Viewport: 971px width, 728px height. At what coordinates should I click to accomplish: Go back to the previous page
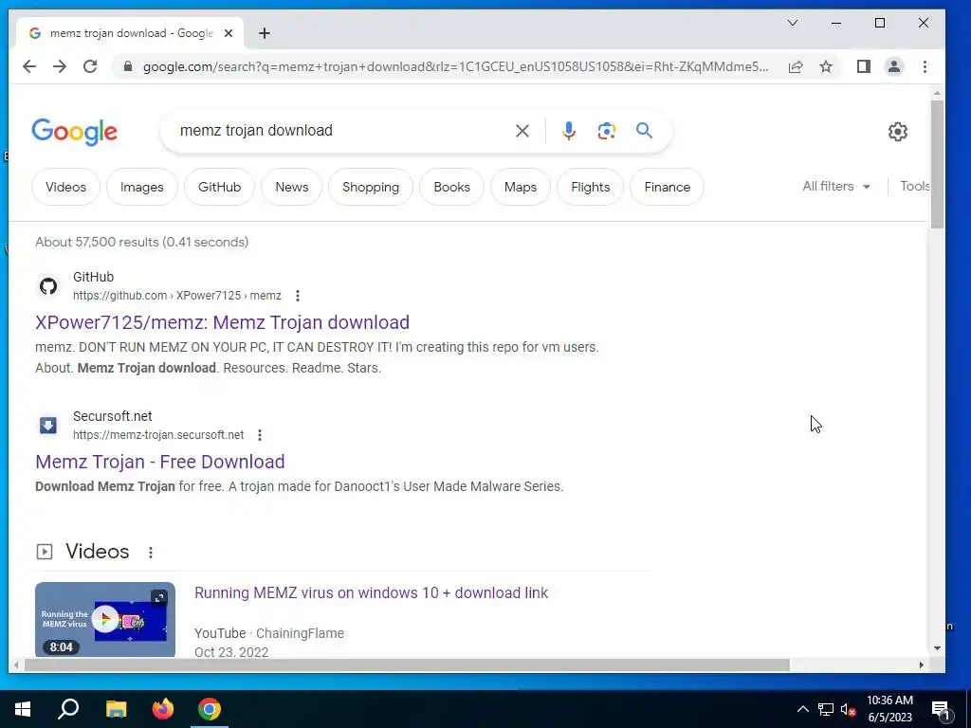tap(29, 66)
